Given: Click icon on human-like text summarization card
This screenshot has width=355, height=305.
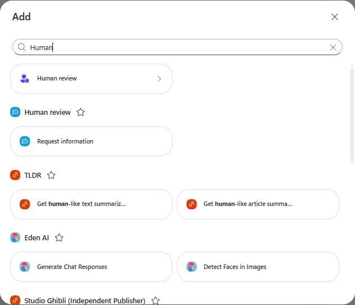Looking at the screenshot, I should click(25, 204).
